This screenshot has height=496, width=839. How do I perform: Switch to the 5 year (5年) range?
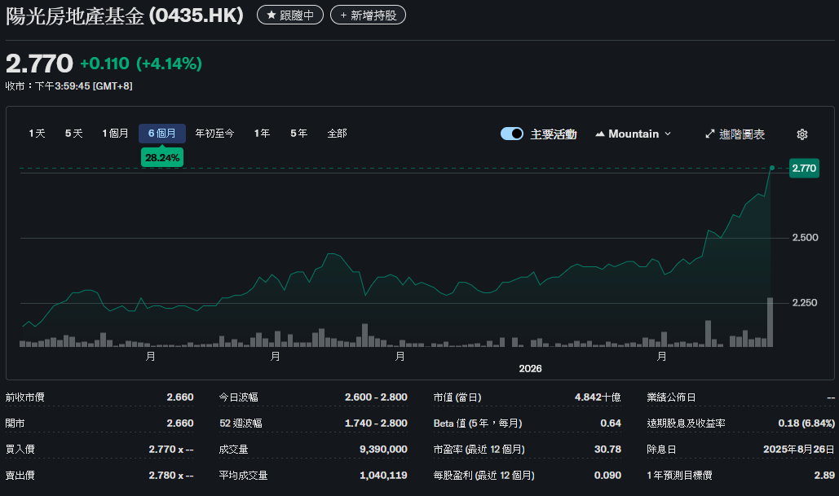(x=298, y=134)
